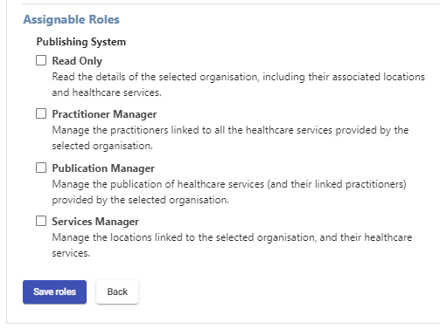Click line starting 'Manage the publication of'
Screen dimensions: 440x329
(x=229, y=184)
